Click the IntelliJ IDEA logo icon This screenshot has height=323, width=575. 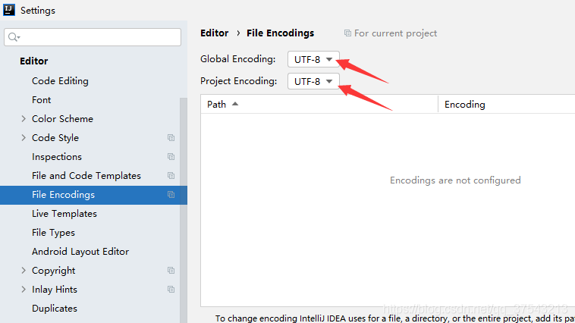9,11
